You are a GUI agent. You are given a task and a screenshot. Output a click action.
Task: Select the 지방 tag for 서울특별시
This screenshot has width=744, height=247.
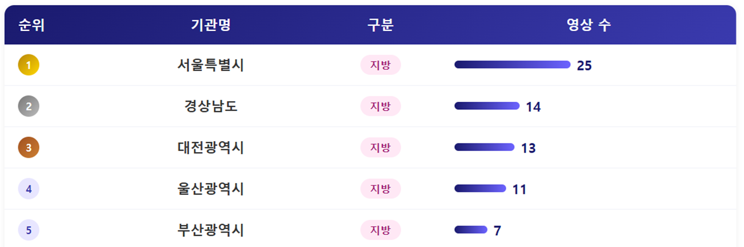click(380, 65)
